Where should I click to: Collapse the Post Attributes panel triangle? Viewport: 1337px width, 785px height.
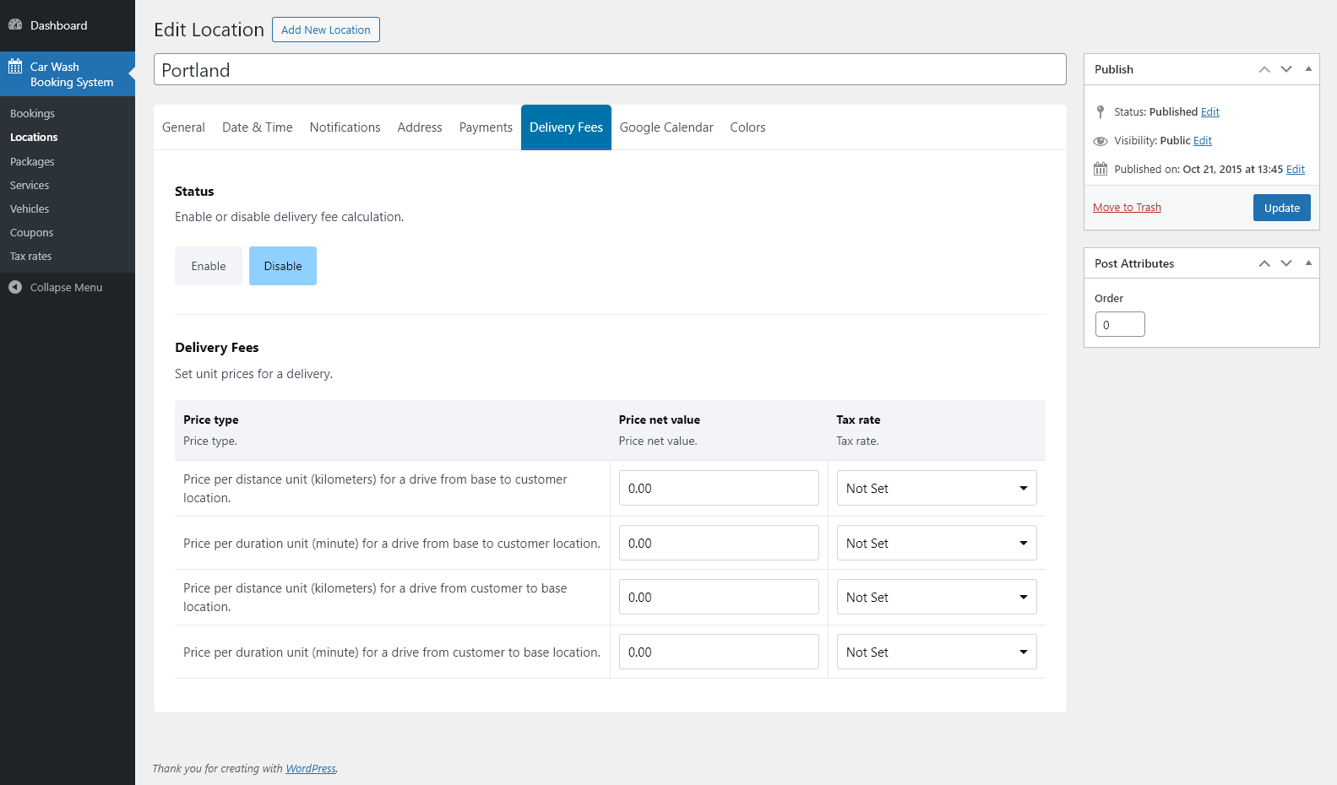point(1308,263)
